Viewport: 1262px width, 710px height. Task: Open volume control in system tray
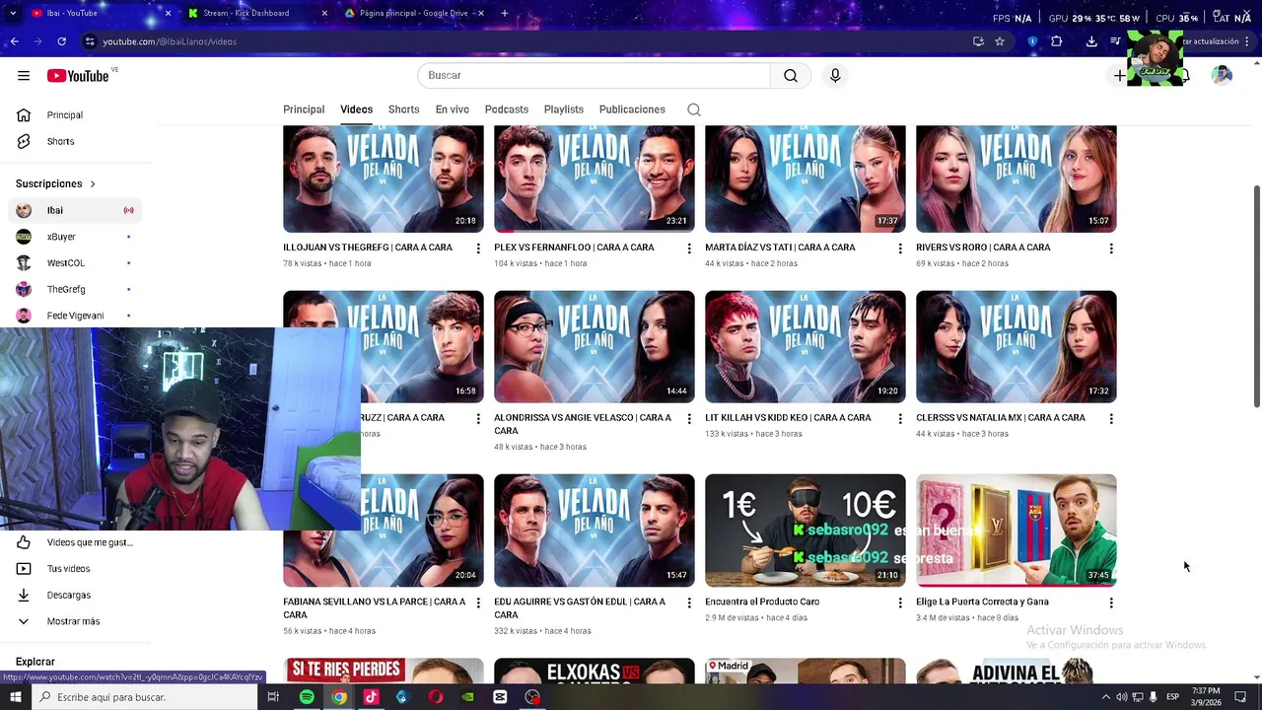pyautogui.click(x=1121, y=697)
